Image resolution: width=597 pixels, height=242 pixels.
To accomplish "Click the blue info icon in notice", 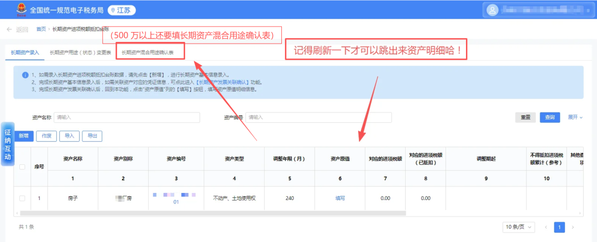I will [x=25, y=75].
